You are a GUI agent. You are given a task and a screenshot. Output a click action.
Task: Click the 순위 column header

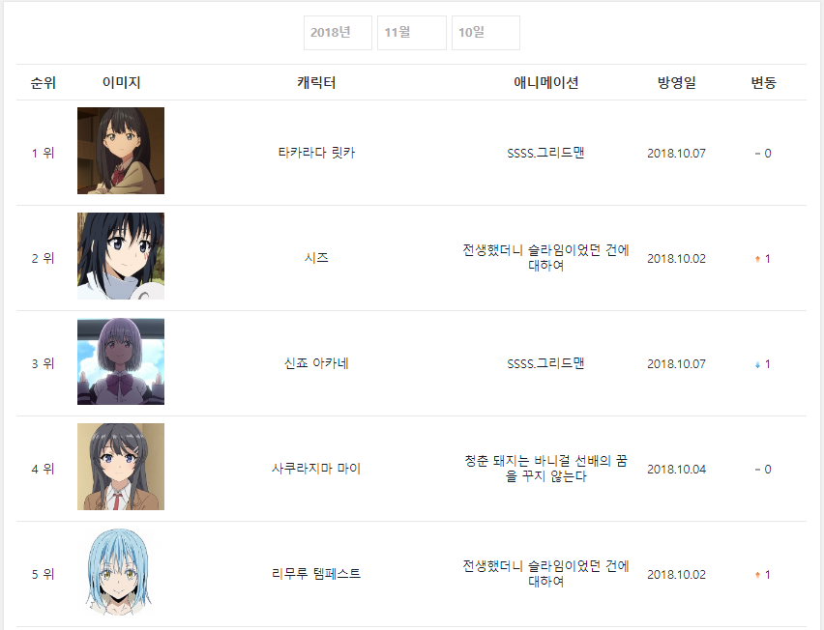coord(44,82)
